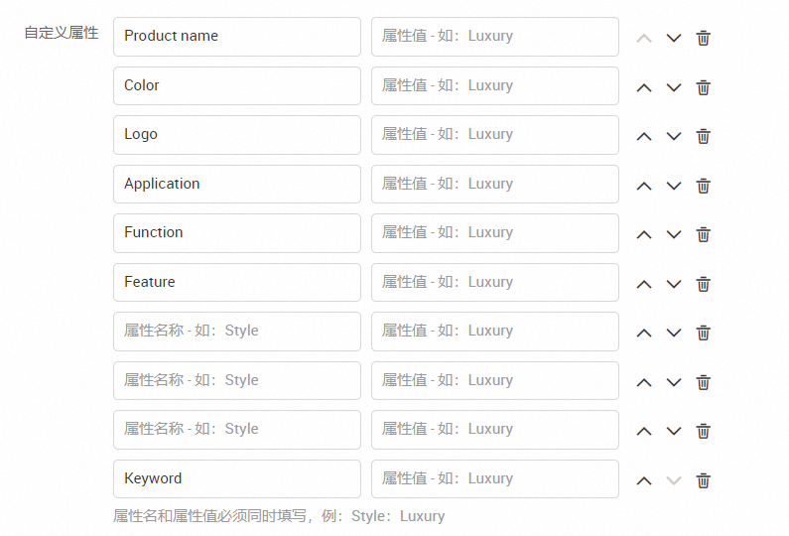Delete the Product name attribute row
The height and width of the screenshot is (536, 789).
click(703, 38)
